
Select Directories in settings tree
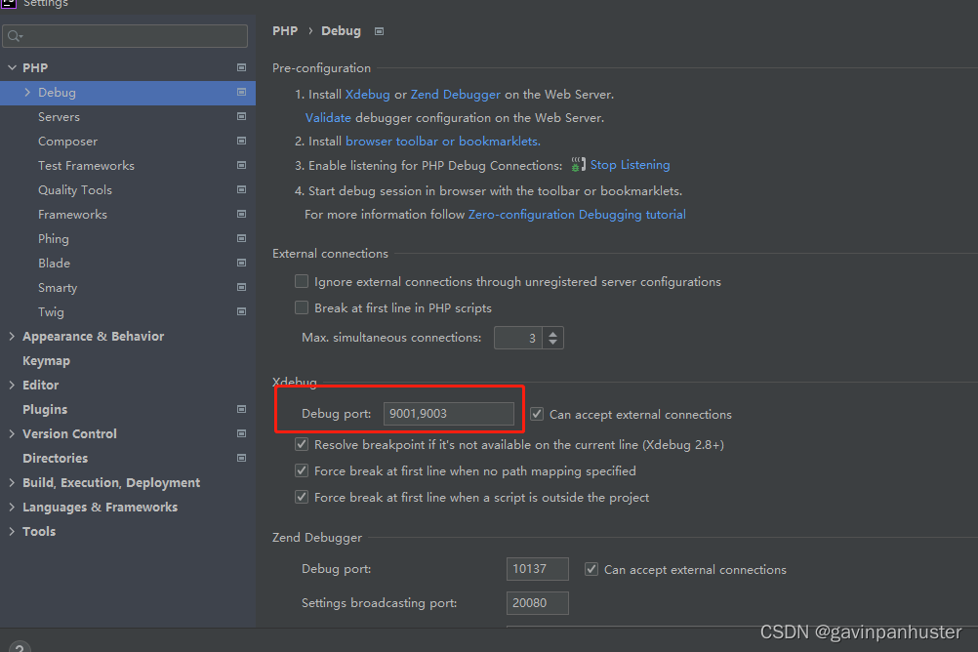(x=55, y=458)
